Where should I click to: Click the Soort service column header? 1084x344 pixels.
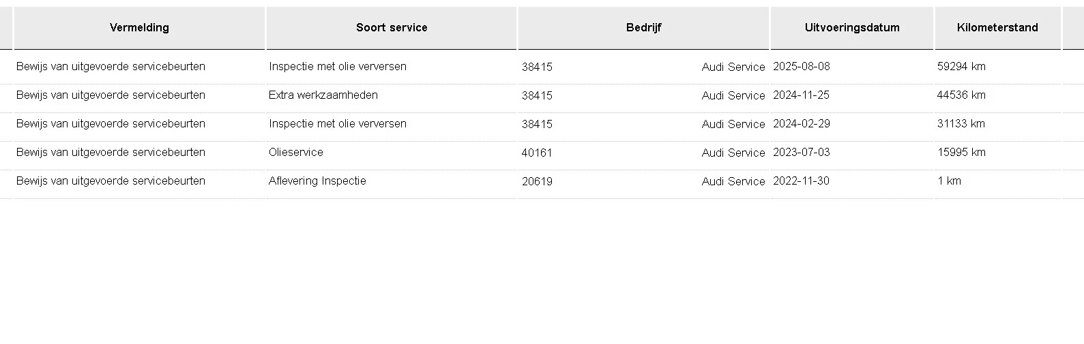point(392,28)
